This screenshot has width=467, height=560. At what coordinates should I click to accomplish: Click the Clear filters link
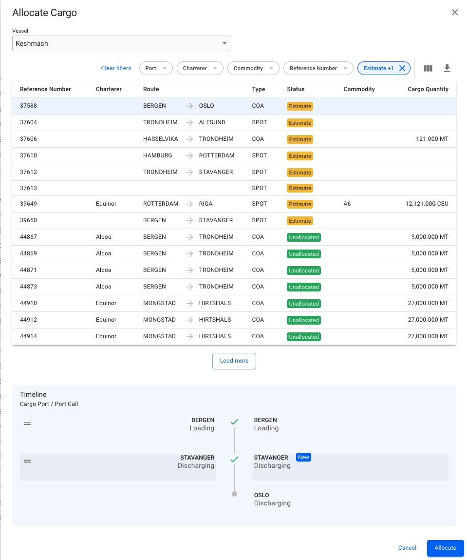click(x=116, y=69)
